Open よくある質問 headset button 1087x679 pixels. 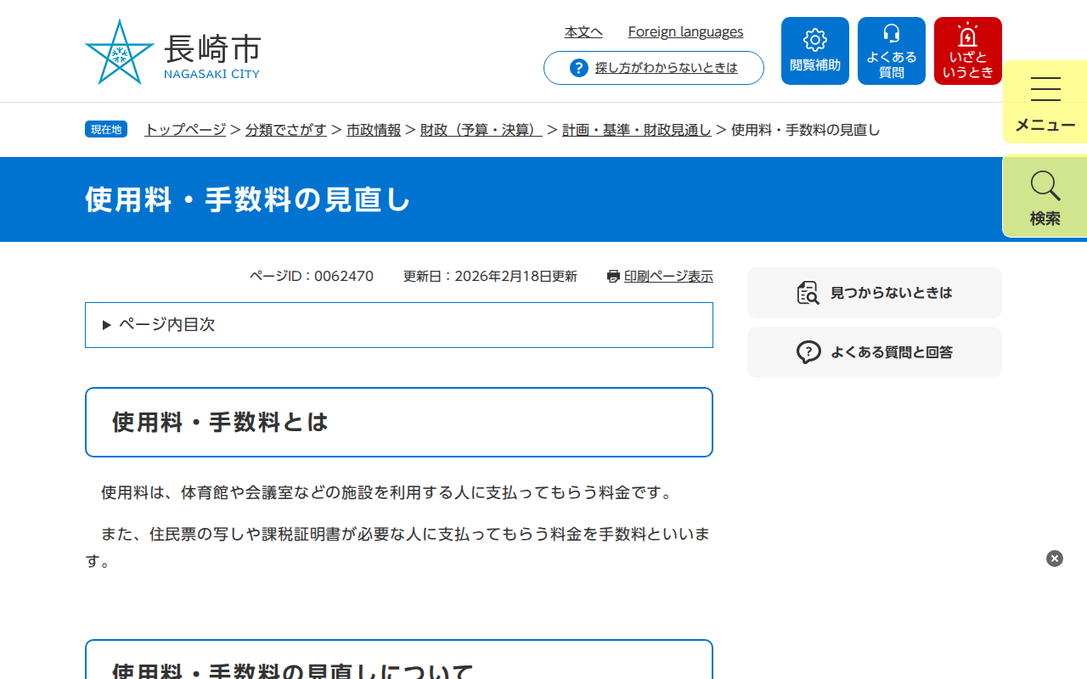click(892, 51)
